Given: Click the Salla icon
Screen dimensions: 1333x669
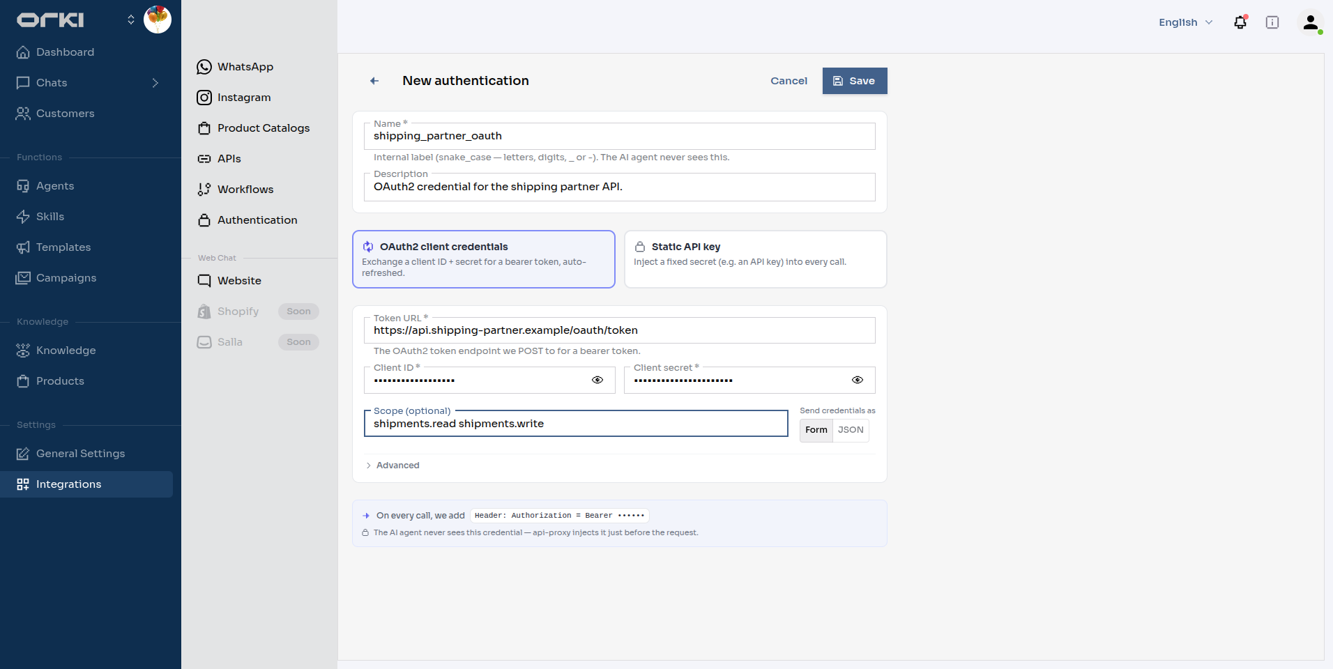Looking at the screenshot, I should point(204,342).
